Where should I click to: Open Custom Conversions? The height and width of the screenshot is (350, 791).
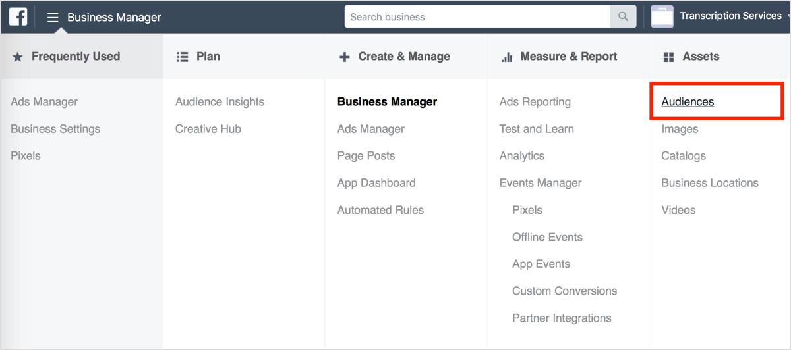coord(564,291)
